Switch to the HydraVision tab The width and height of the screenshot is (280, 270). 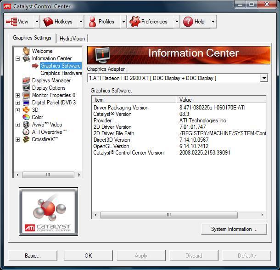pos(72,39)
